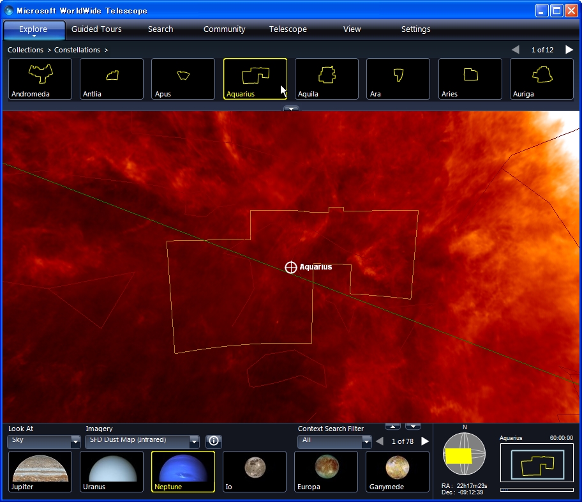Click the '1 of 12' page indicator
Screen dimensions: 582x502
point(542,50)
